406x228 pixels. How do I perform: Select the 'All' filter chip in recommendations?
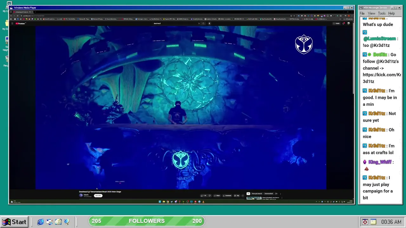coord(248,193)
